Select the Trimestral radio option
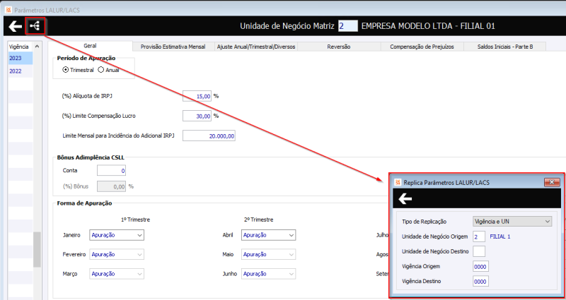 click(x=79, y=70)
